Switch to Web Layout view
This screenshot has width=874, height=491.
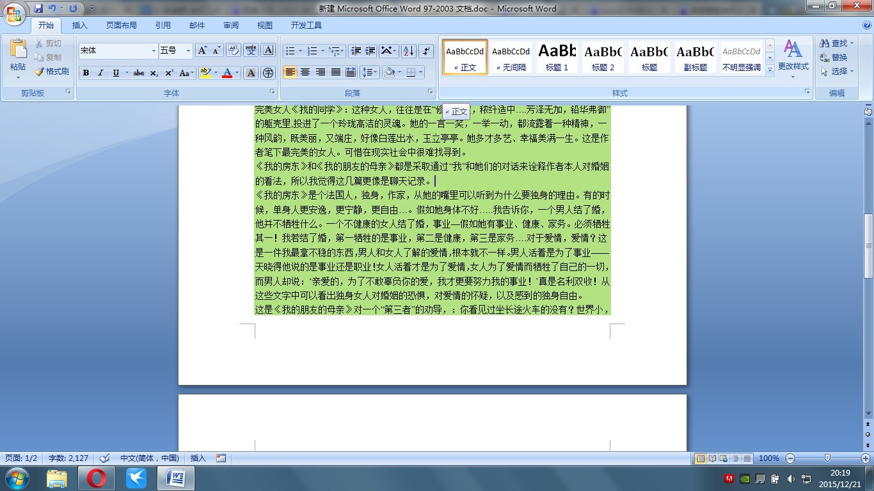[x=724, y=458]
